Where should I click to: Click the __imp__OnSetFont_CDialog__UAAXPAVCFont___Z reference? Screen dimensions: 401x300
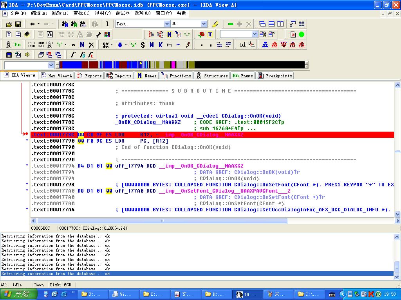pyautogui.click(x=224, y=191)
